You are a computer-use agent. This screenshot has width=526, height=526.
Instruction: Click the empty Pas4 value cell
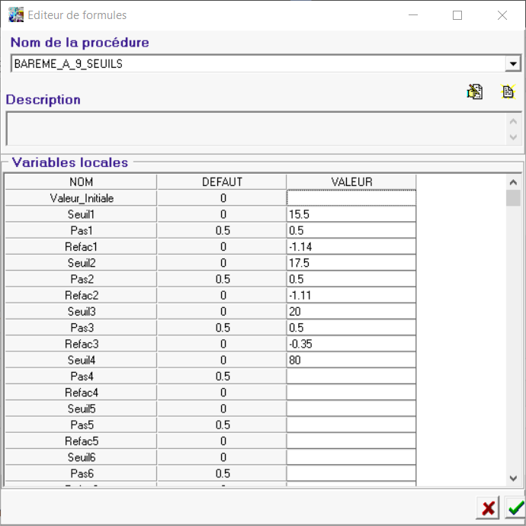(351, 377)
